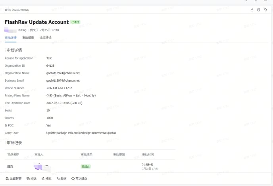Click the green 已通过 status badge
Viewport: 273px width, 186px height.
coord(75,22)
